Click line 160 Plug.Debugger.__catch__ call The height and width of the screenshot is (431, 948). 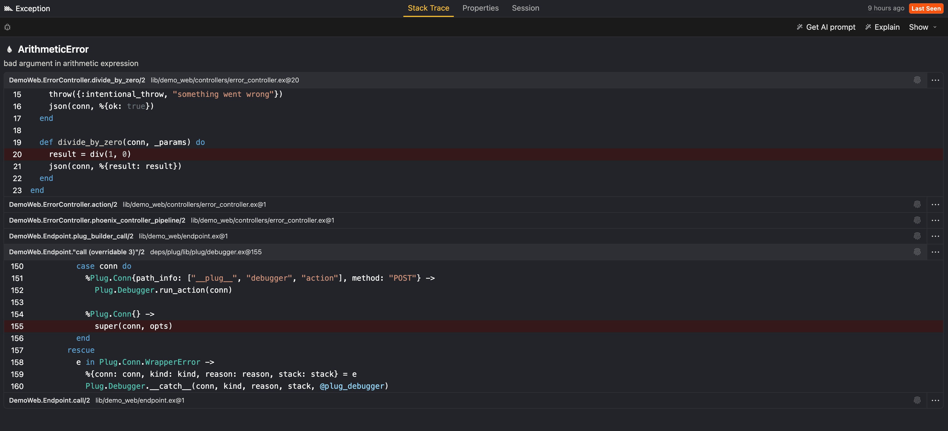[x=237, y=386]
